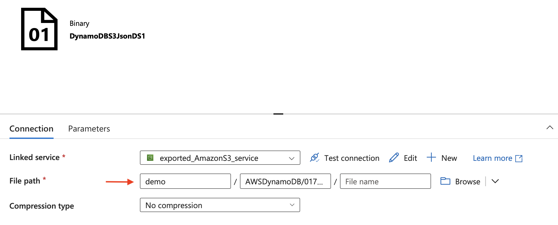The width and height of the screenshot is (558, 225).
Task: Click the Browse button text
Action: tap(467, 182)
